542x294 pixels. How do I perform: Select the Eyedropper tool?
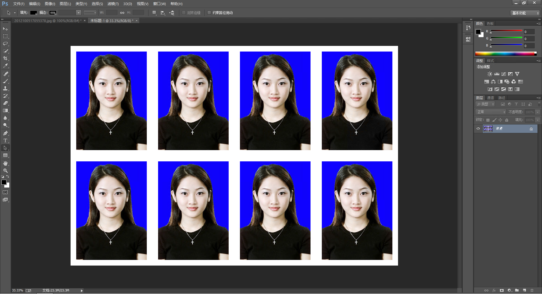(5, 66)
